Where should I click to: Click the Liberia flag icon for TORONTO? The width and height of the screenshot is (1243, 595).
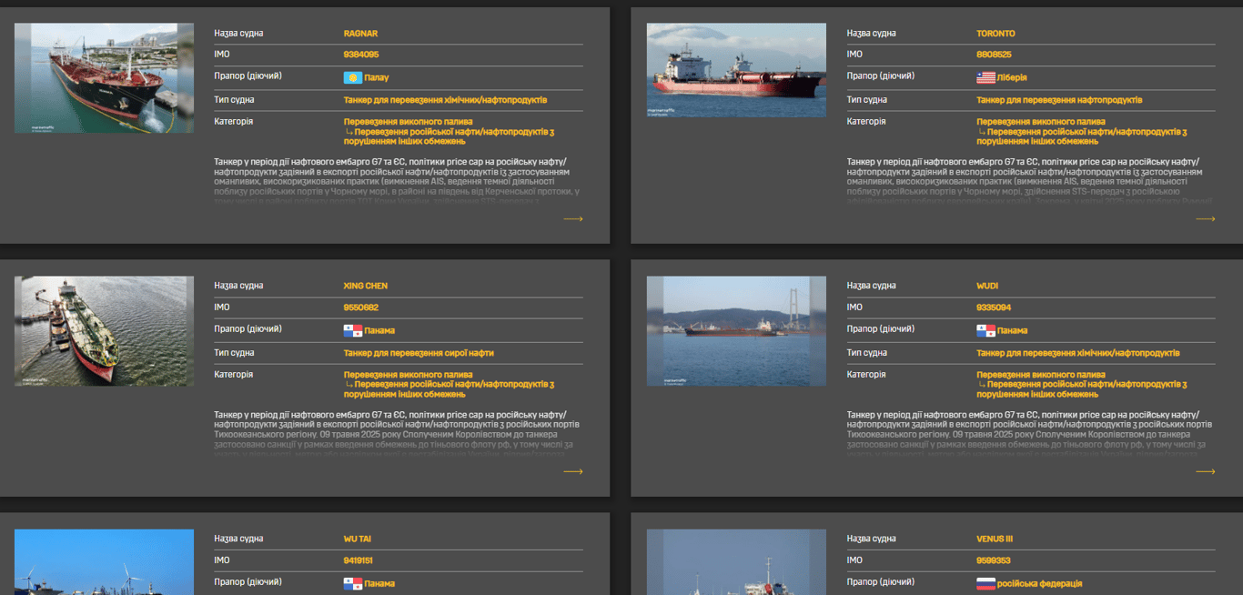pos(985,78)
